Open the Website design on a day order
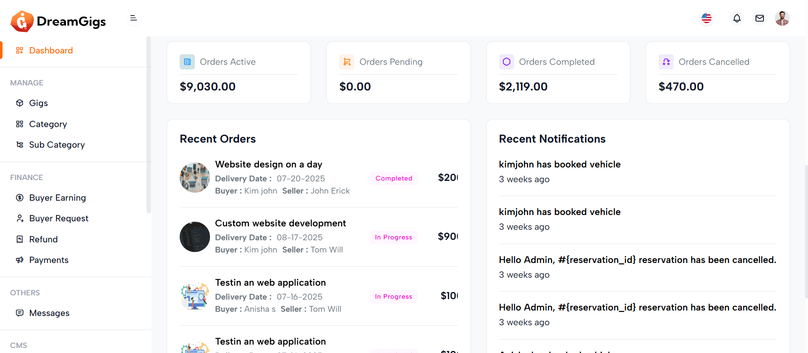Image resolution: width=808 pixels, height=353 pixels. 268,165
